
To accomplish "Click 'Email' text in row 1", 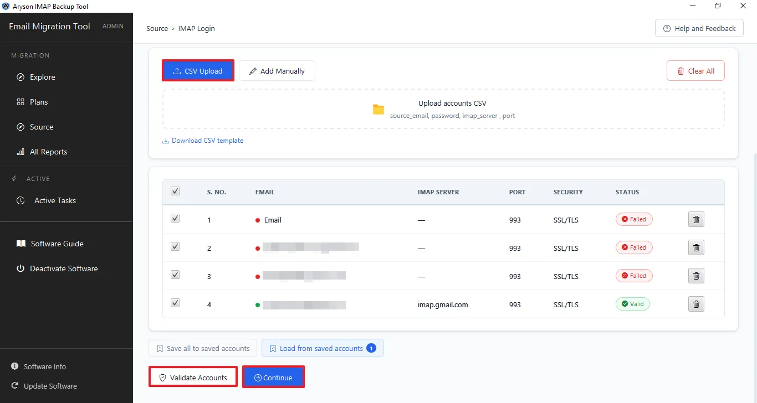I will point(273,220).
